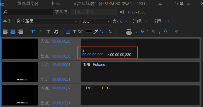Click the caption search field

coord(28,12)
